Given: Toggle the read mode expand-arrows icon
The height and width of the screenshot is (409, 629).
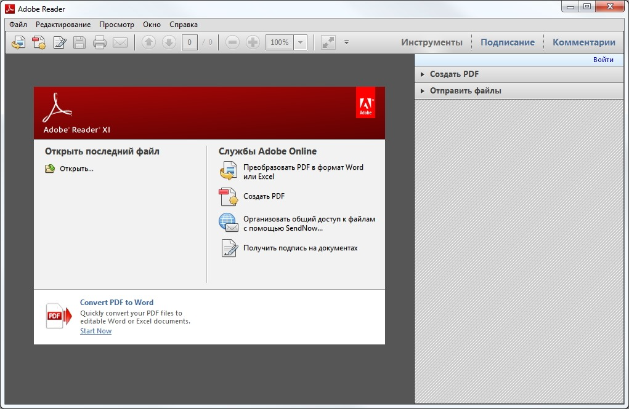Looking at the screenshot, I should coord(328,42).
